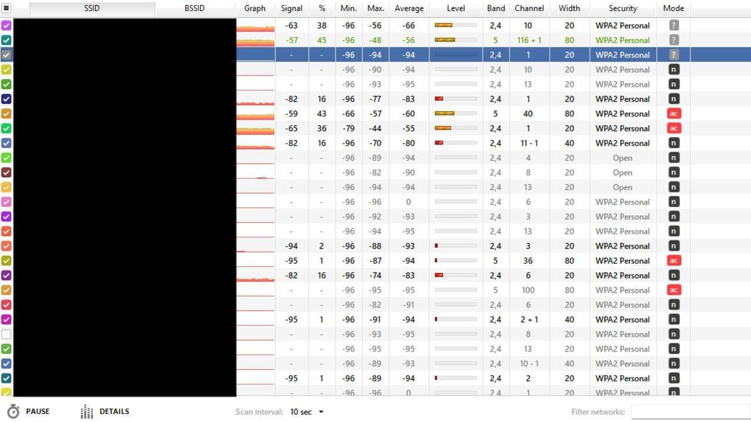Sort by the Mode column header
The image size is (751, 422).
tap(674, 8)
